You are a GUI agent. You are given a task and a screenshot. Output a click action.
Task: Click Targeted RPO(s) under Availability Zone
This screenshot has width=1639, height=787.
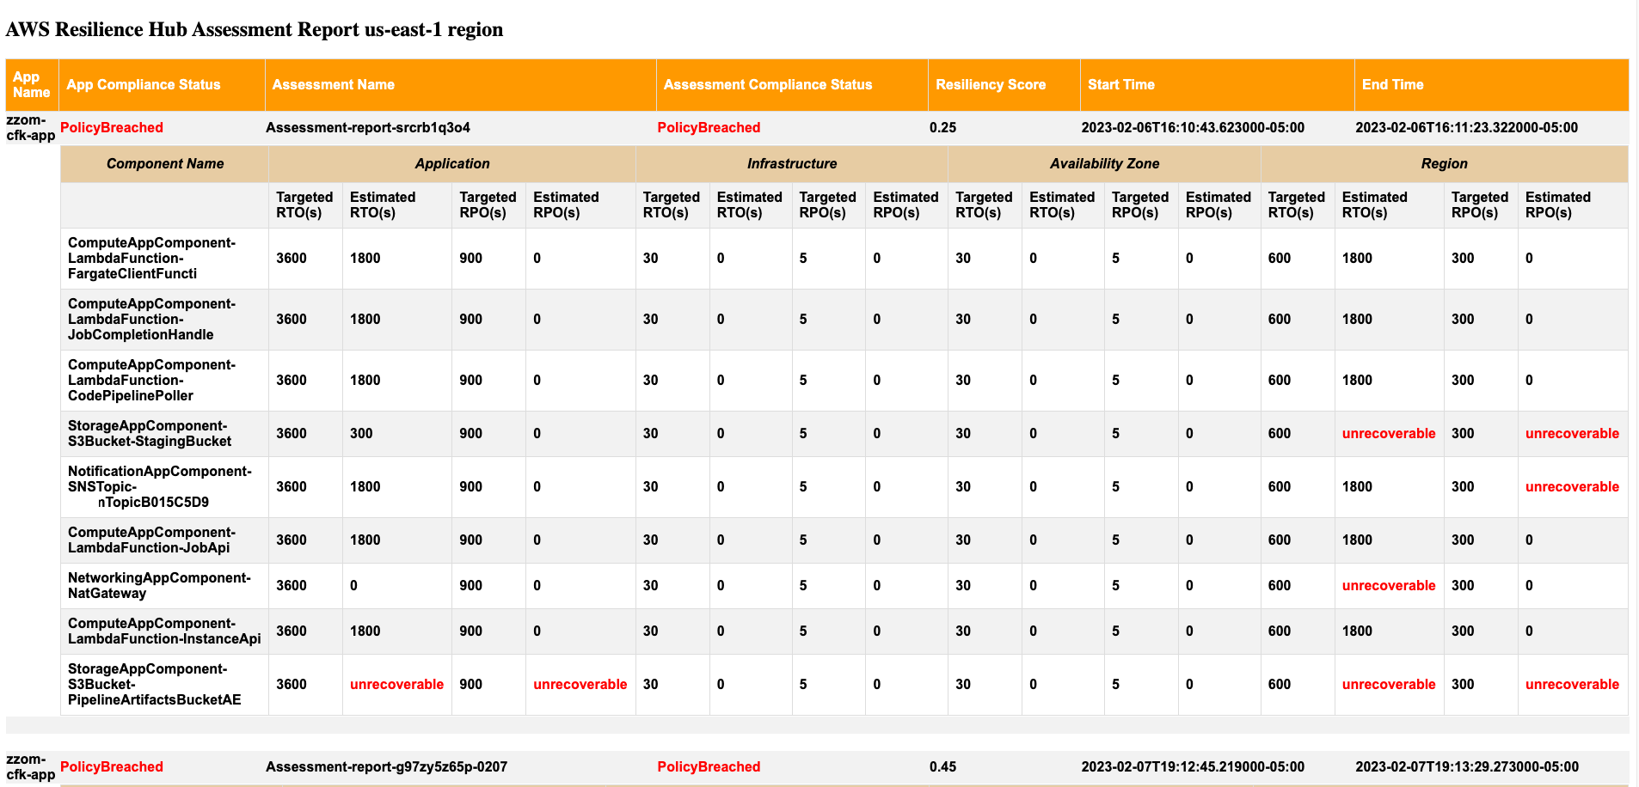click(x=1140, y=205)
